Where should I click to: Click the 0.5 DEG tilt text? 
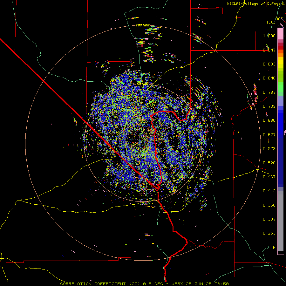(153, 284)
